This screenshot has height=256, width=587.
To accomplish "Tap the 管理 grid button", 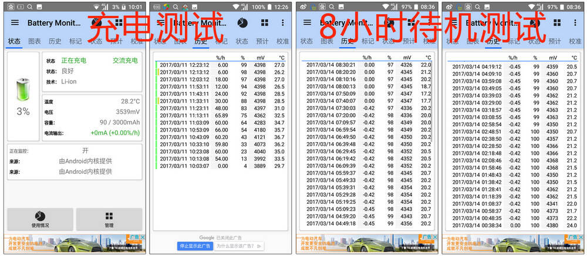I will pyautogui.click(x=109, y=219).
